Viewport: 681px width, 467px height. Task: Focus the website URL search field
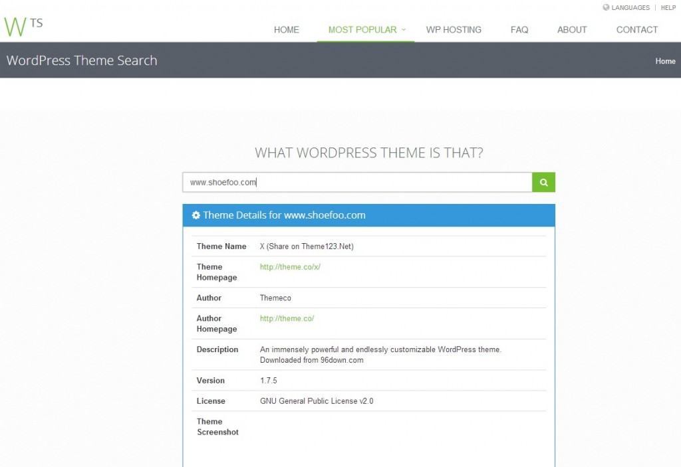357,182
